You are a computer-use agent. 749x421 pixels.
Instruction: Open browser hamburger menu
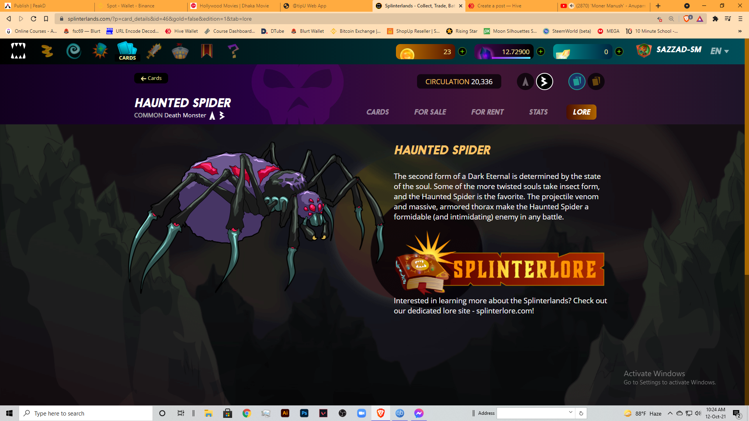click(x=740, y=19)
